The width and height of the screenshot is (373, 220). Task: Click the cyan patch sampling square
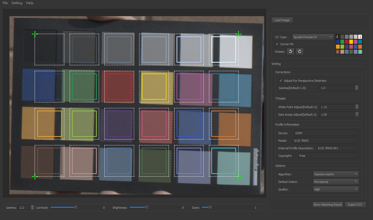click(x=223, y=161)
